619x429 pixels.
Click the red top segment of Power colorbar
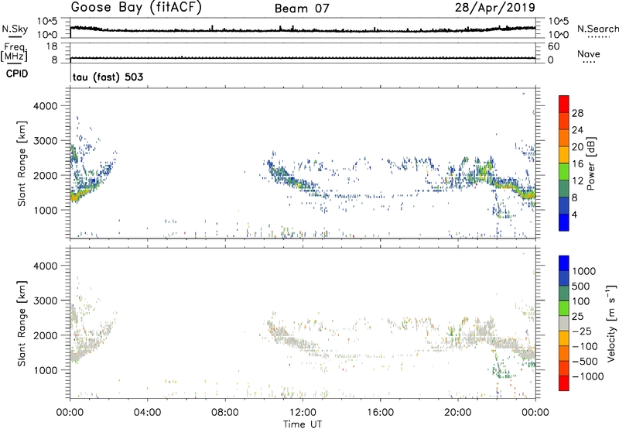[564, 104]
